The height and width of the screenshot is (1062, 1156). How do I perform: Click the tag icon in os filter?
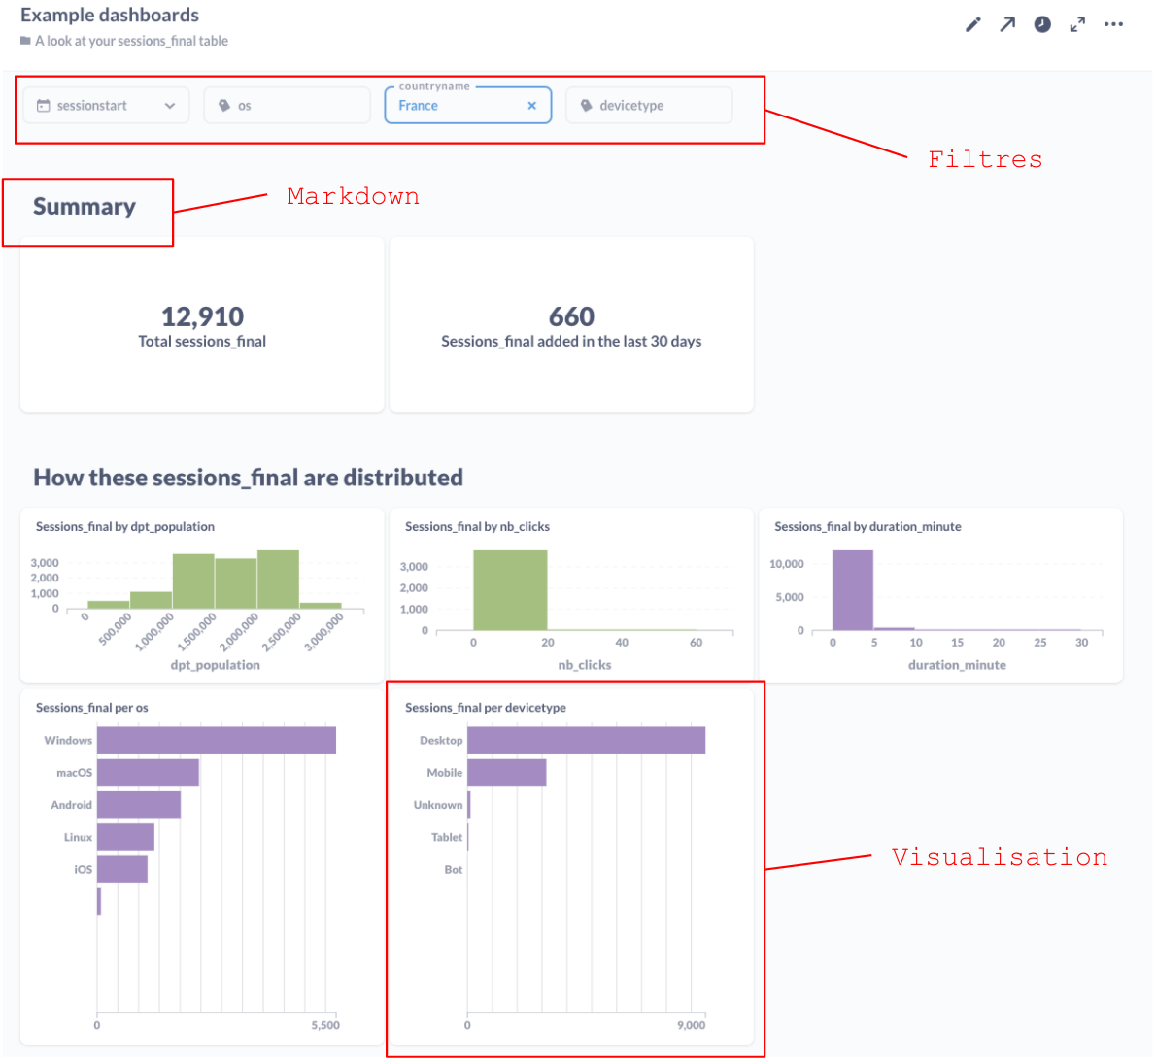pos(224,106)
